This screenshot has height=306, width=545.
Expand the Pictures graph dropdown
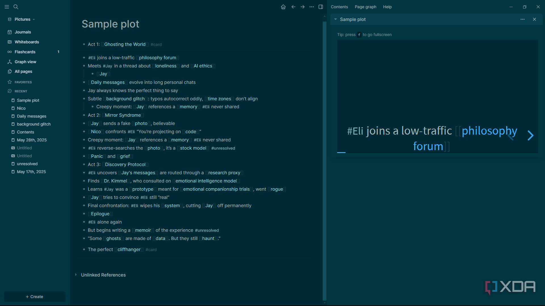coord(22,19)
